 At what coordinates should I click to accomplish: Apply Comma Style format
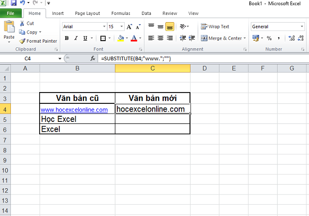click(x=279, y=38)
